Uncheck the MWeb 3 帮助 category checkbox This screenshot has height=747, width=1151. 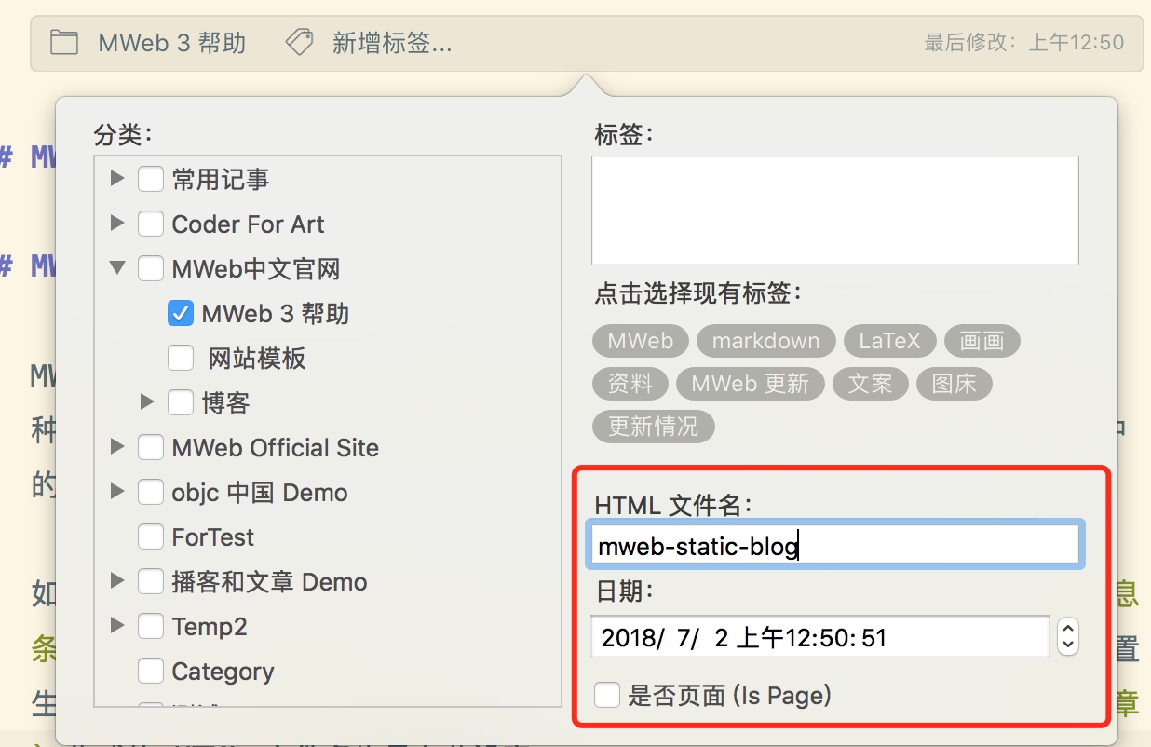point(181,314)
